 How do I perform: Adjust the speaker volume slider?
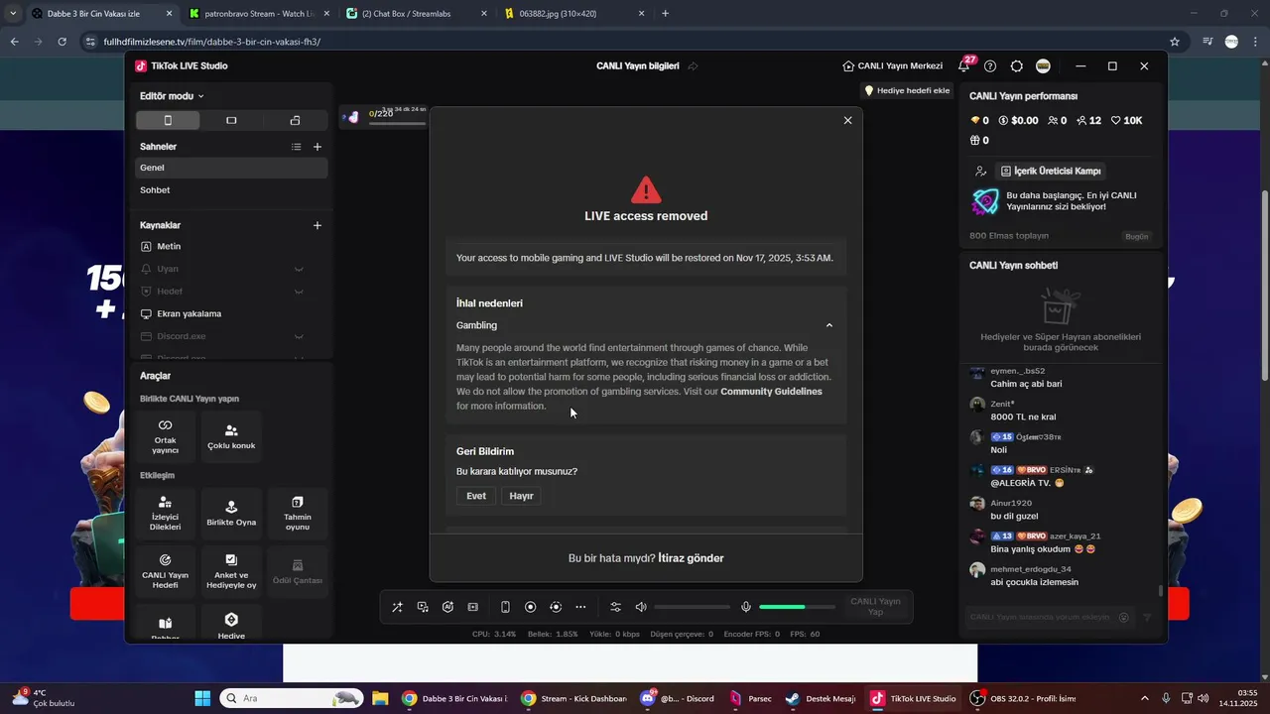[692, 607]
